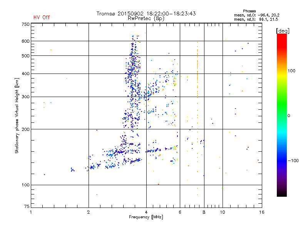Click the red 'HV Off' status text

tap(42, 17)
